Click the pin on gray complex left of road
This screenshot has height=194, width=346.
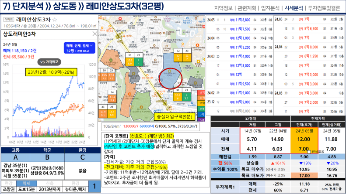133,74
